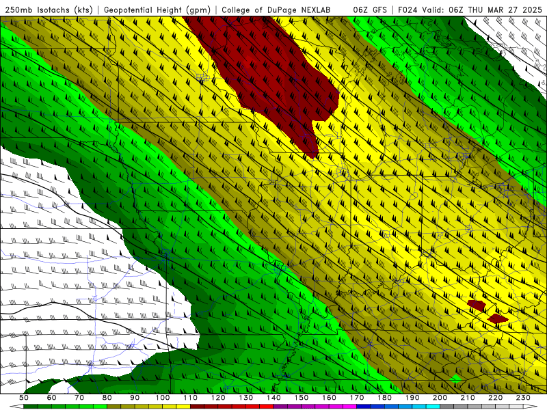Click the bright red swatch left of 140
547x410 pixels.
coord(267,407)
